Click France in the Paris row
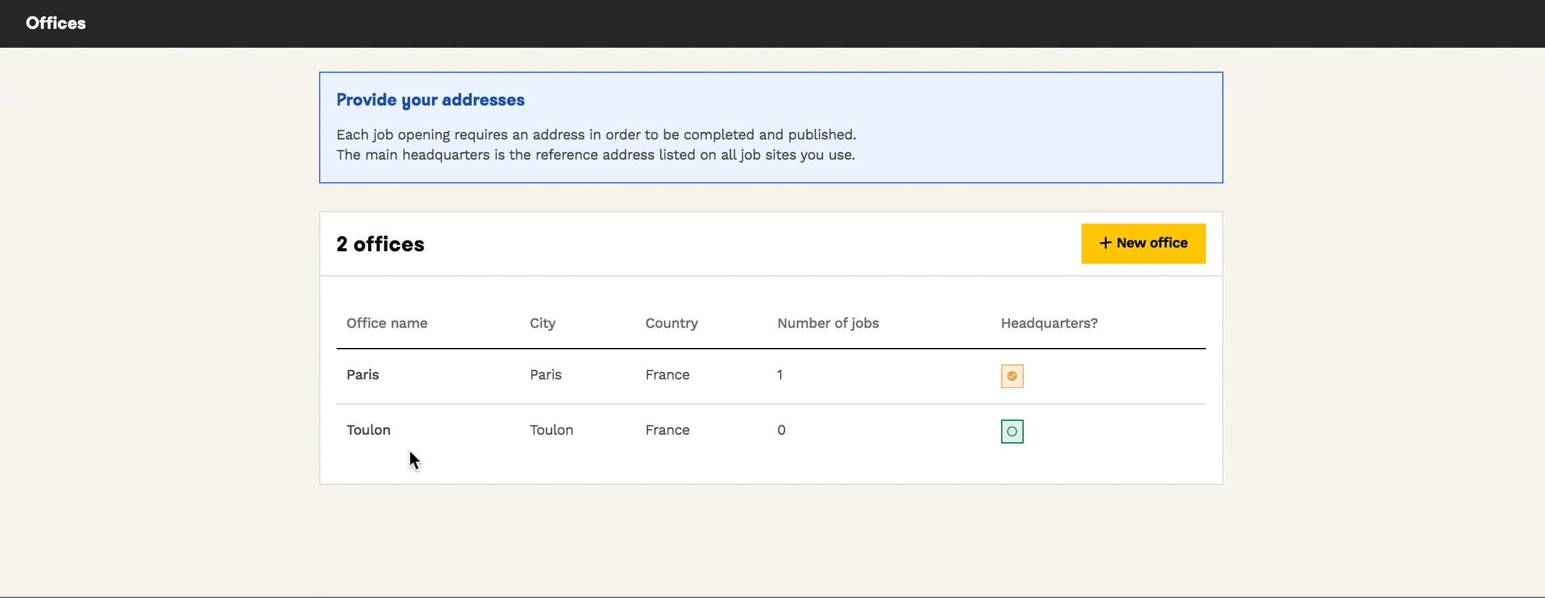Viewport: 1545px width, 598px height. click(x=667, y=375)
